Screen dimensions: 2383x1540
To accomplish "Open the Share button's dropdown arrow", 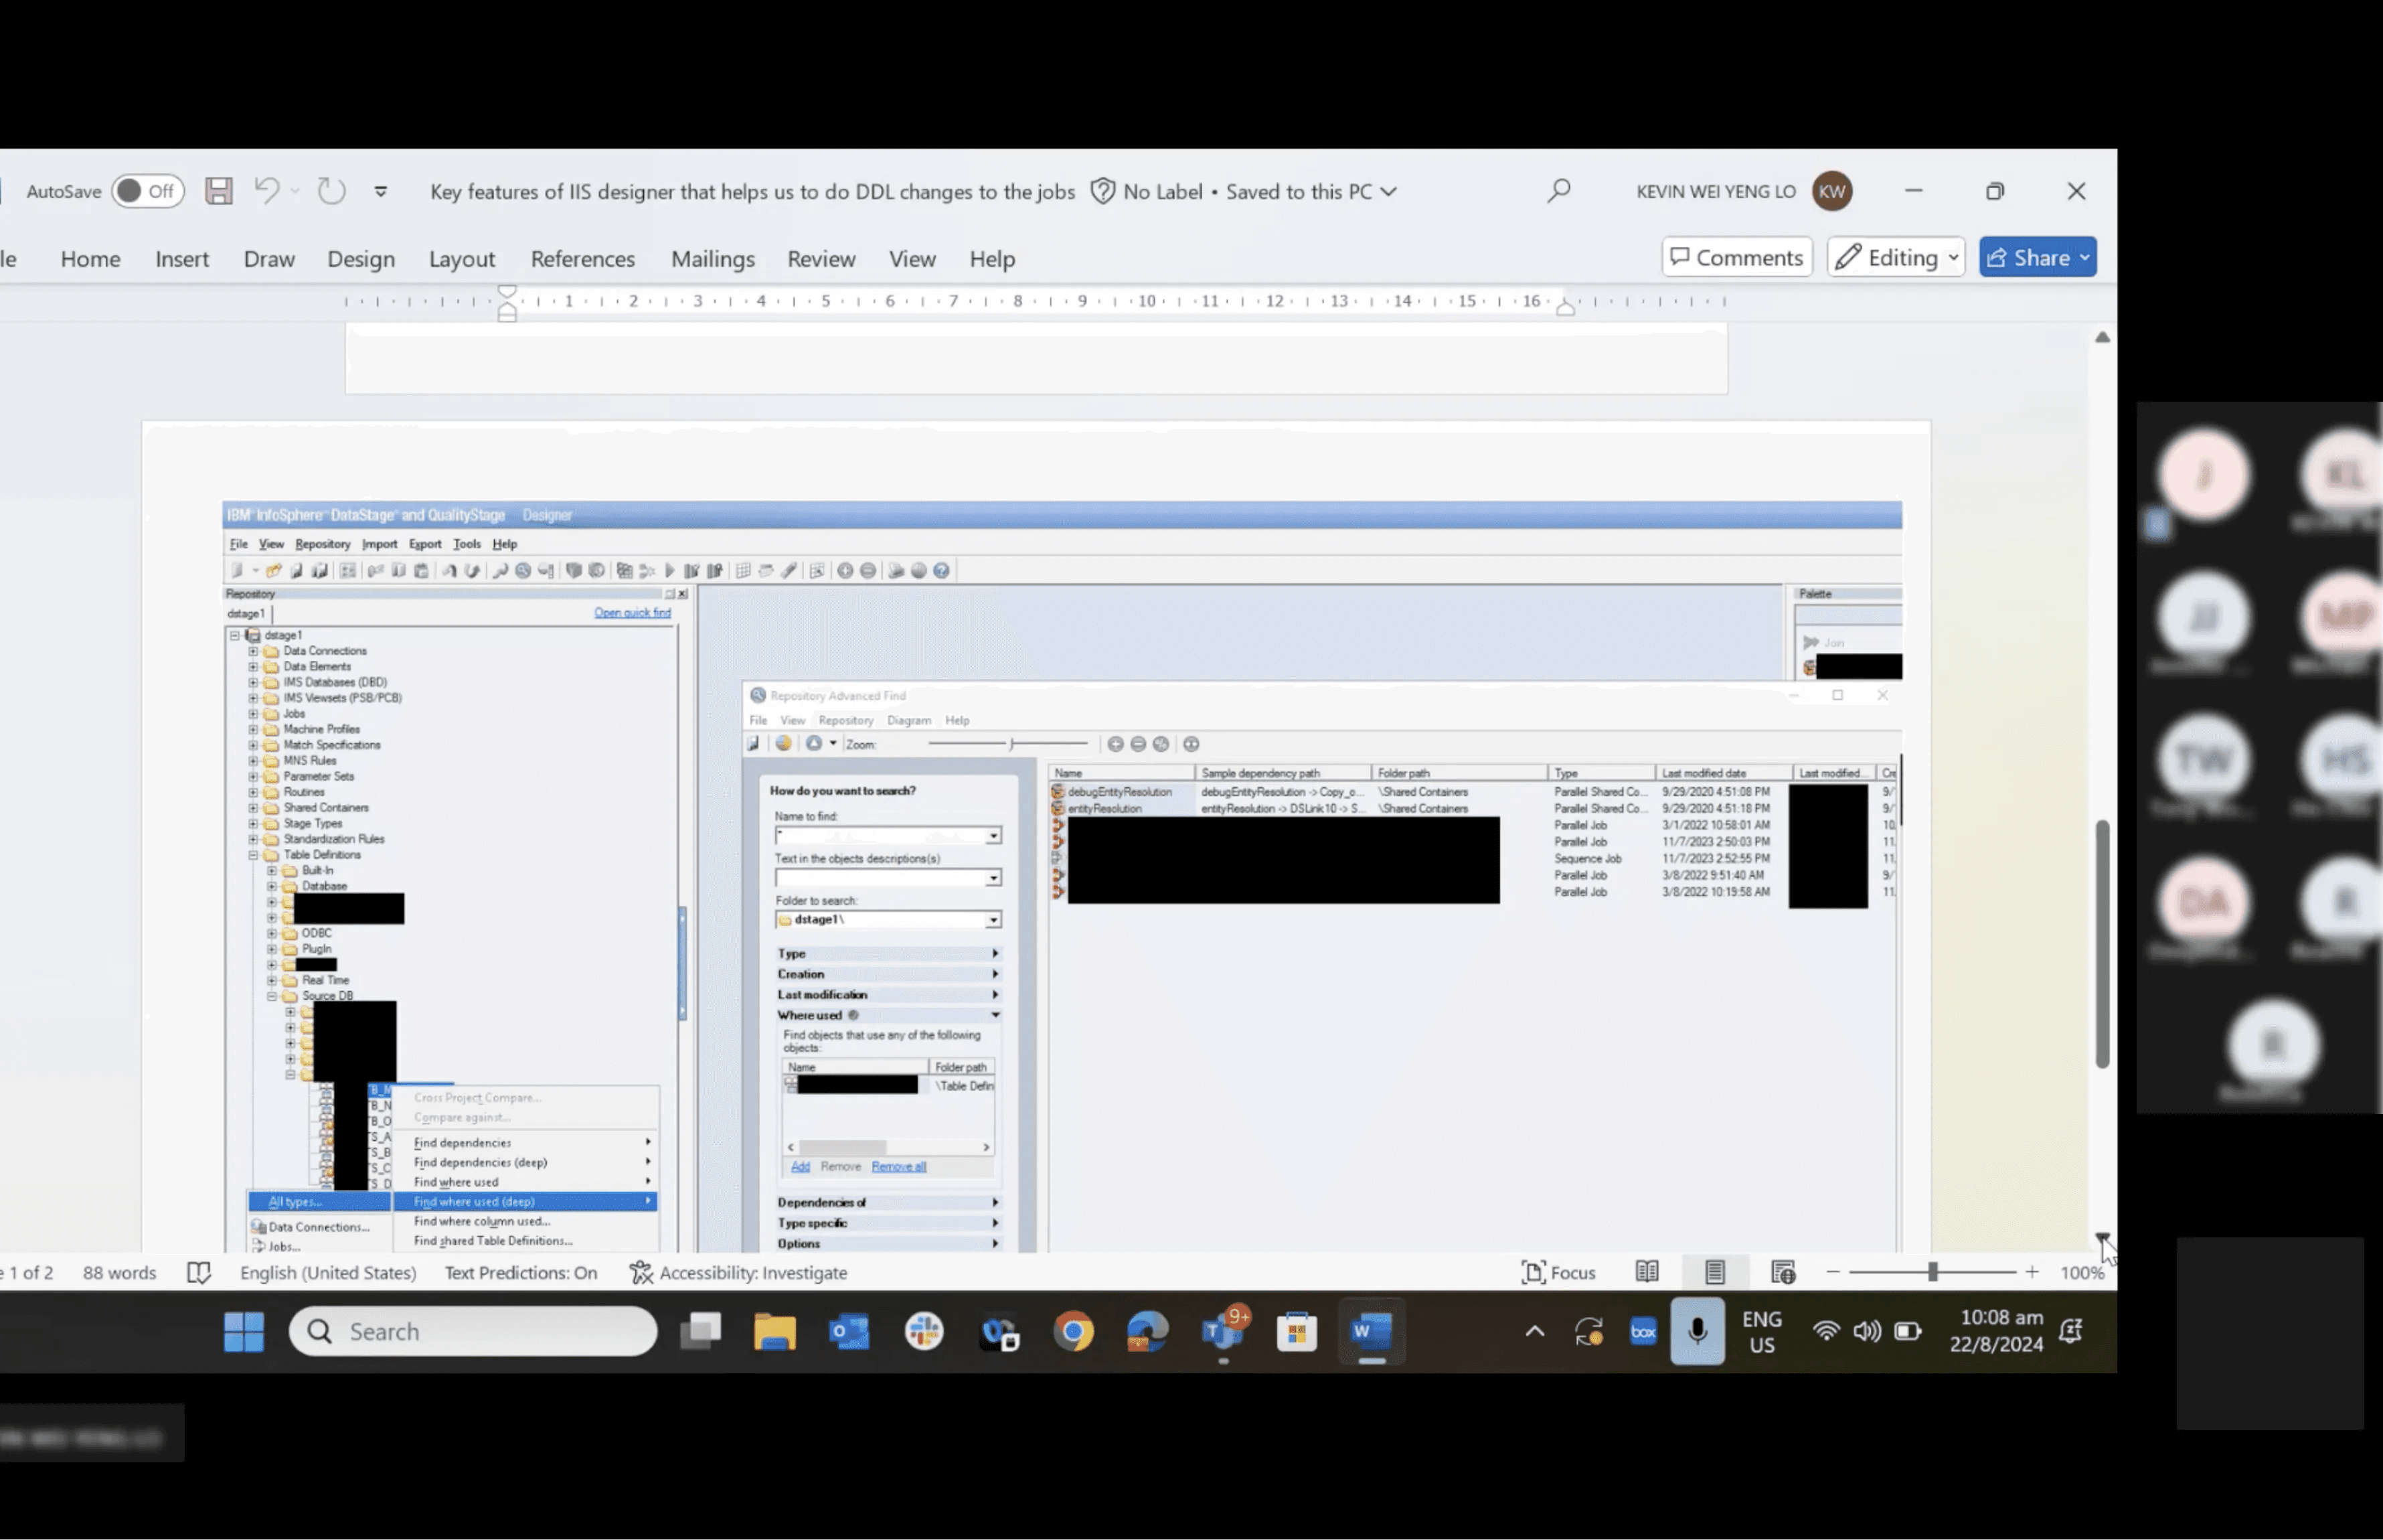I will 2085,258.
